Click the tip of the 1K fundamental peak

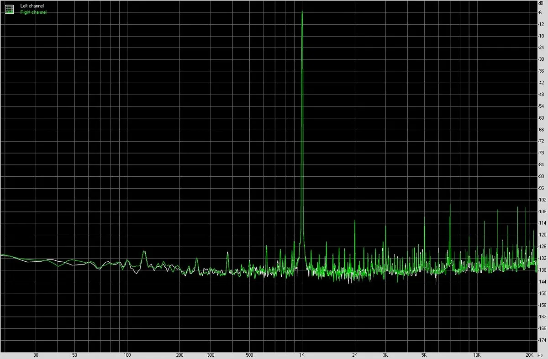pos(302,11)
